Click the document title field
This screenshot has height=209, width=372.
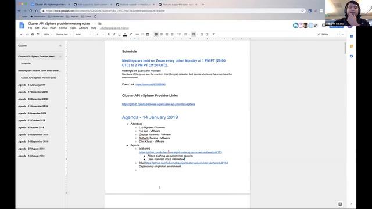pyautogui.click(x=59, y=23)
